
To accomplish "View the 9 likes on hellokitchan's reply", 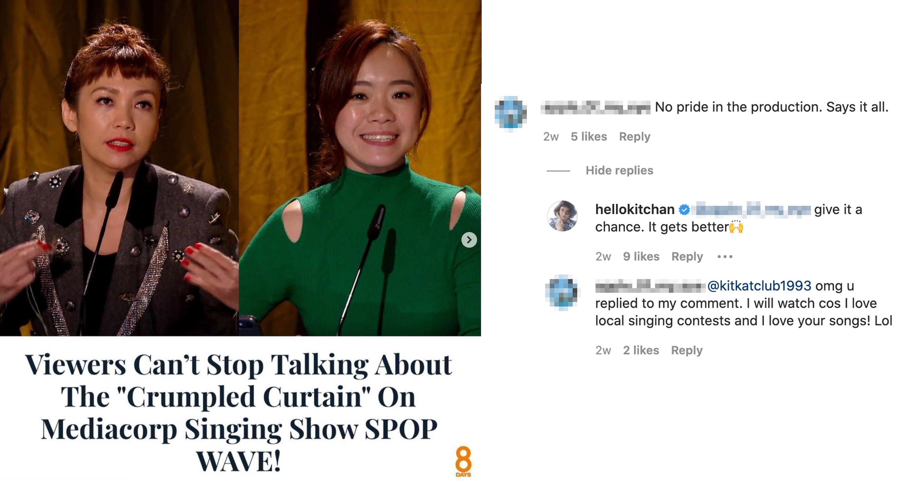I will pyautogui.click(x=641, y=257).
